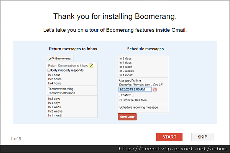The image size is (230, 153).
Task: Click the red Send Later button
Action: [127, 117]
